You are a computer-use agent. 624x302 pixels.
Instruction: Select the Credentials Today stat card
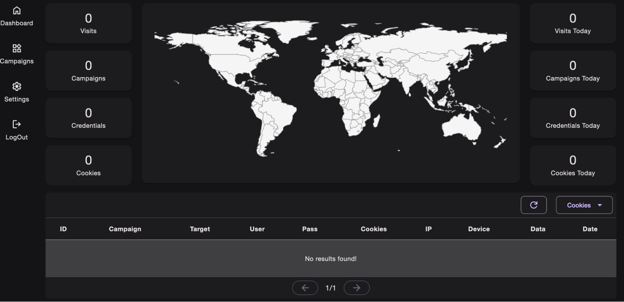point(572,118)
